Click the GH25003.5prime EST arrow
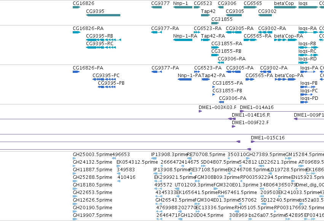Screen dimensions: 324x221 click(x=74, y=158)
